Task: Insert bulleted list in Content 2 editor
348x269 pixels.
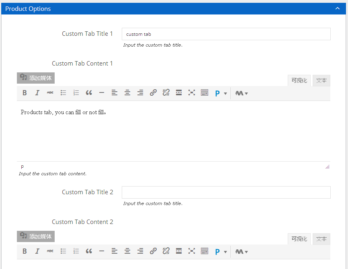Action: 63,251
